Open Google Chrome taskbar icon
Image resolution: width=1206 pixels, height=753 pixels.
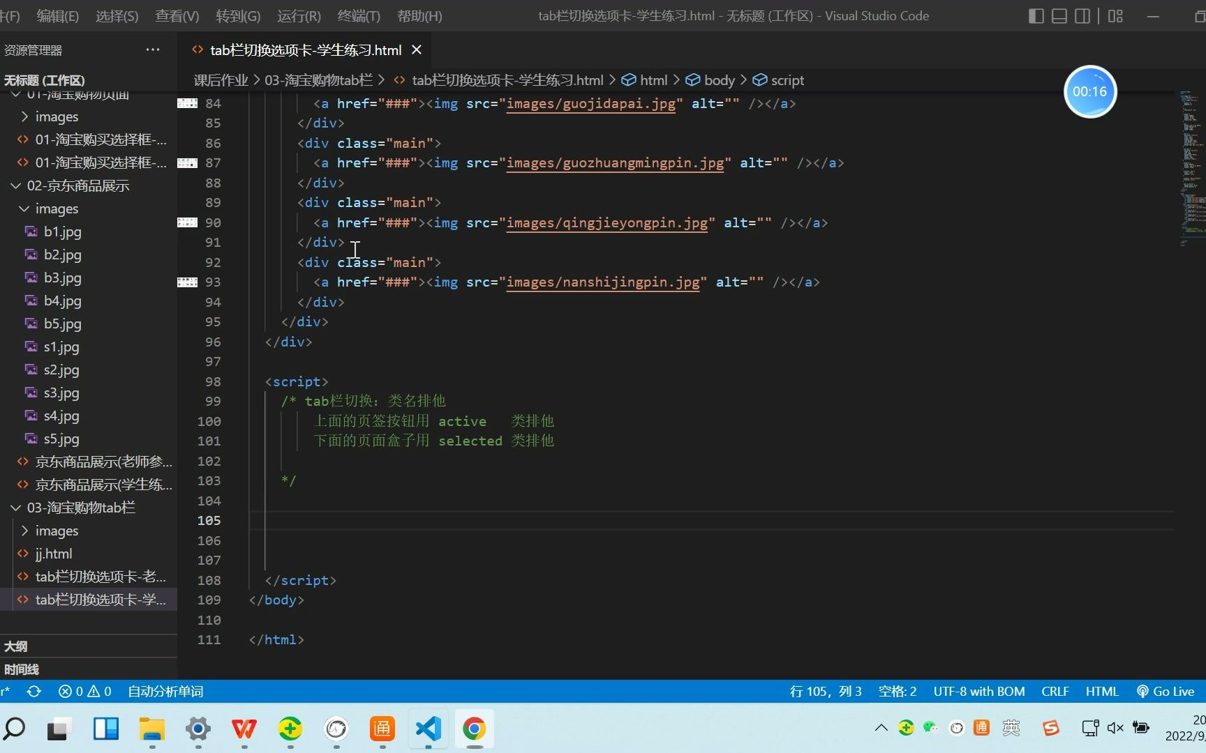[474, 729]
